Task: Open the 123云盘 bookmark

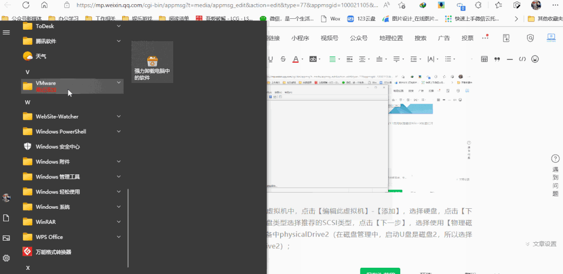Action: coord(361,19)
